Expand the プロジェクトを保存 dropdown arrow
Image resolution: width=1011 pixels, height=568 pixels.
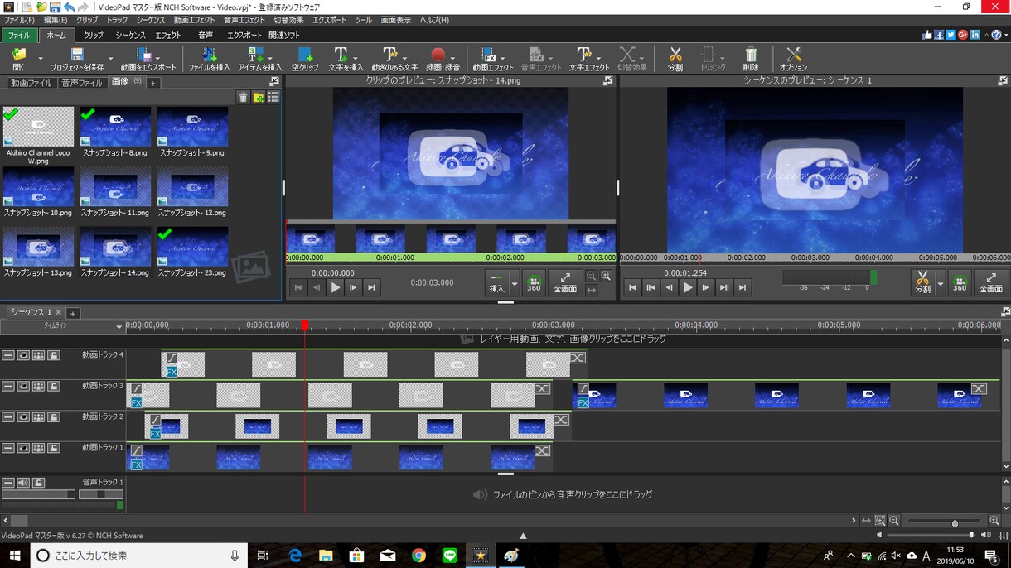110,59
